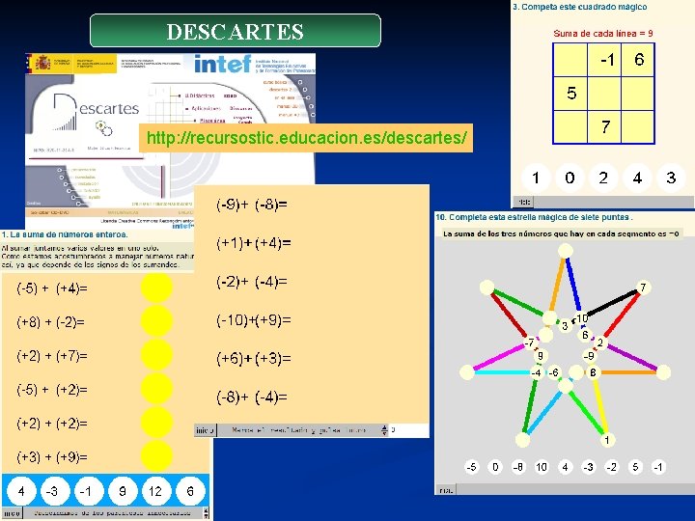The image size is (695, 521).
Task: Click the magic square cell containing 5
Action: click(570, 94)
